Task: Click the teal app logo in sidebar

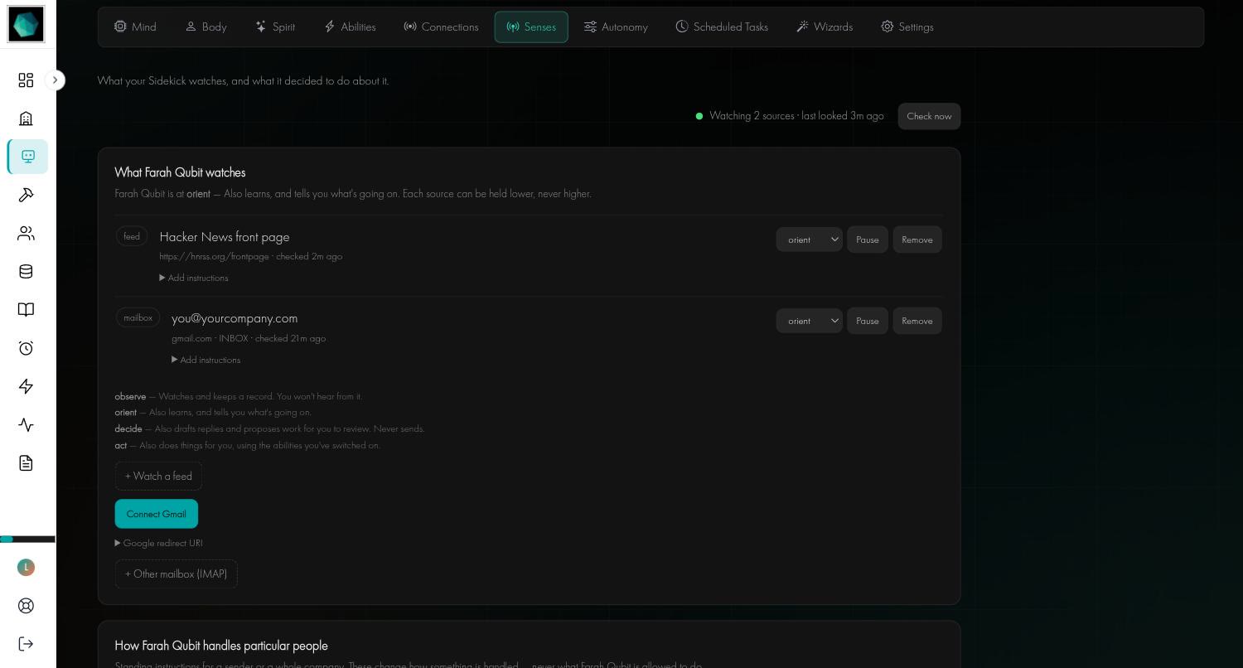Action: [x=26, y=24]
